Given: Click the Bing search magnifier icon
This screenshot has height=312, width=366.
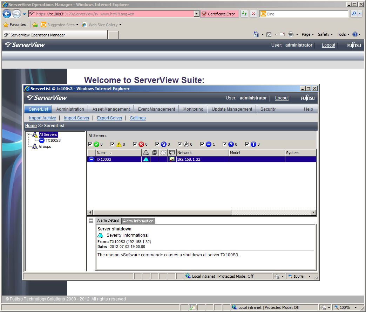Looking at the screenshot, I should tap(354, 14).
